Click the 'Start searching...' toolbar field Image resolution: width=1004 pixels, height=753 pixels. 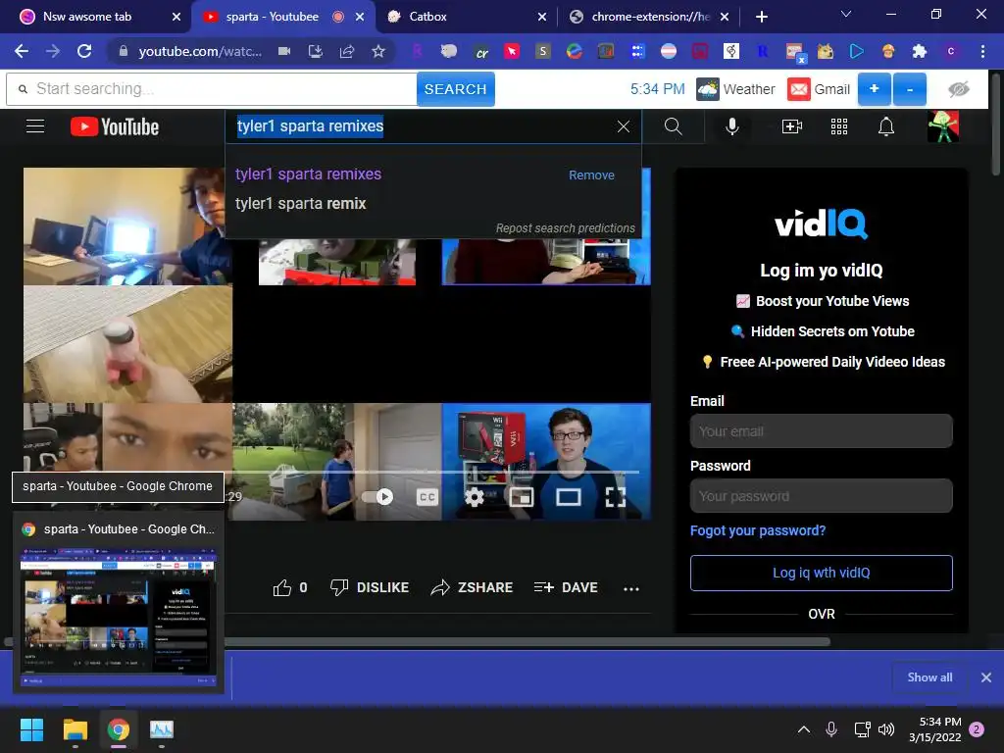click(x=212, y=89)
